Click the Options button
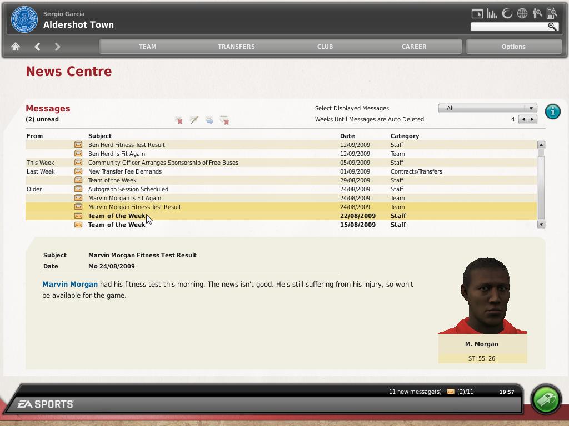This screenshot has height=426, width=569. pyautogui.click(x=513, y=47)
